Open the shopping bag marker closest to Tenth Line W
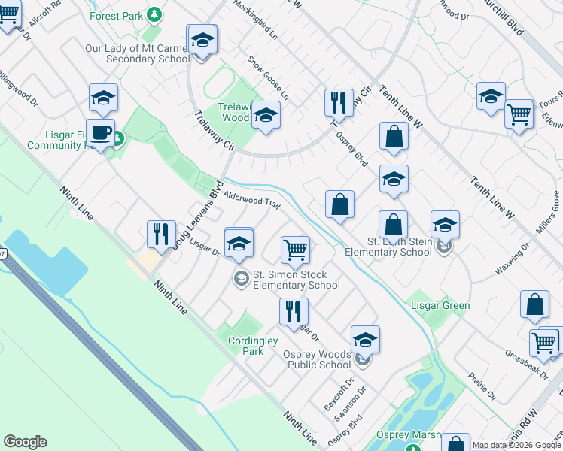 (394, 138)
